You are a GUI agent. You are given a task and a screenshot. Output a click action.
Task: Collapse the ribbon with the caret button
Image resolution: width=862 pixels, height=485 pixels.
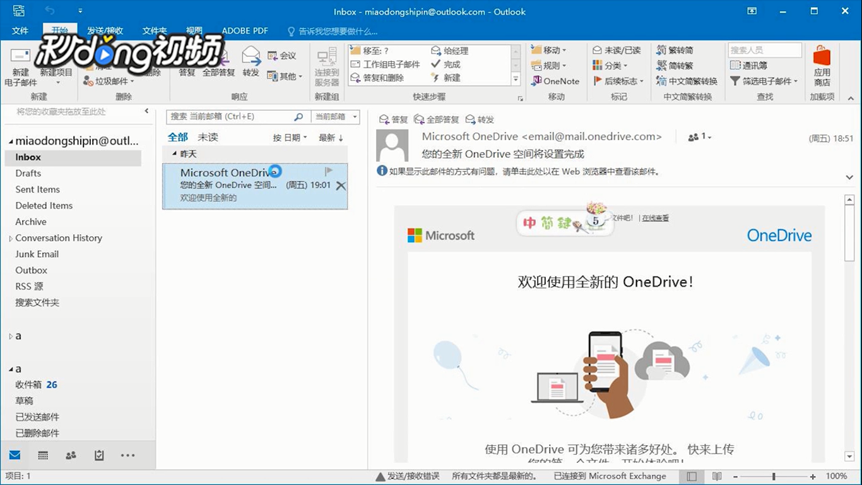pyautogui.click(x=850, y=99)
